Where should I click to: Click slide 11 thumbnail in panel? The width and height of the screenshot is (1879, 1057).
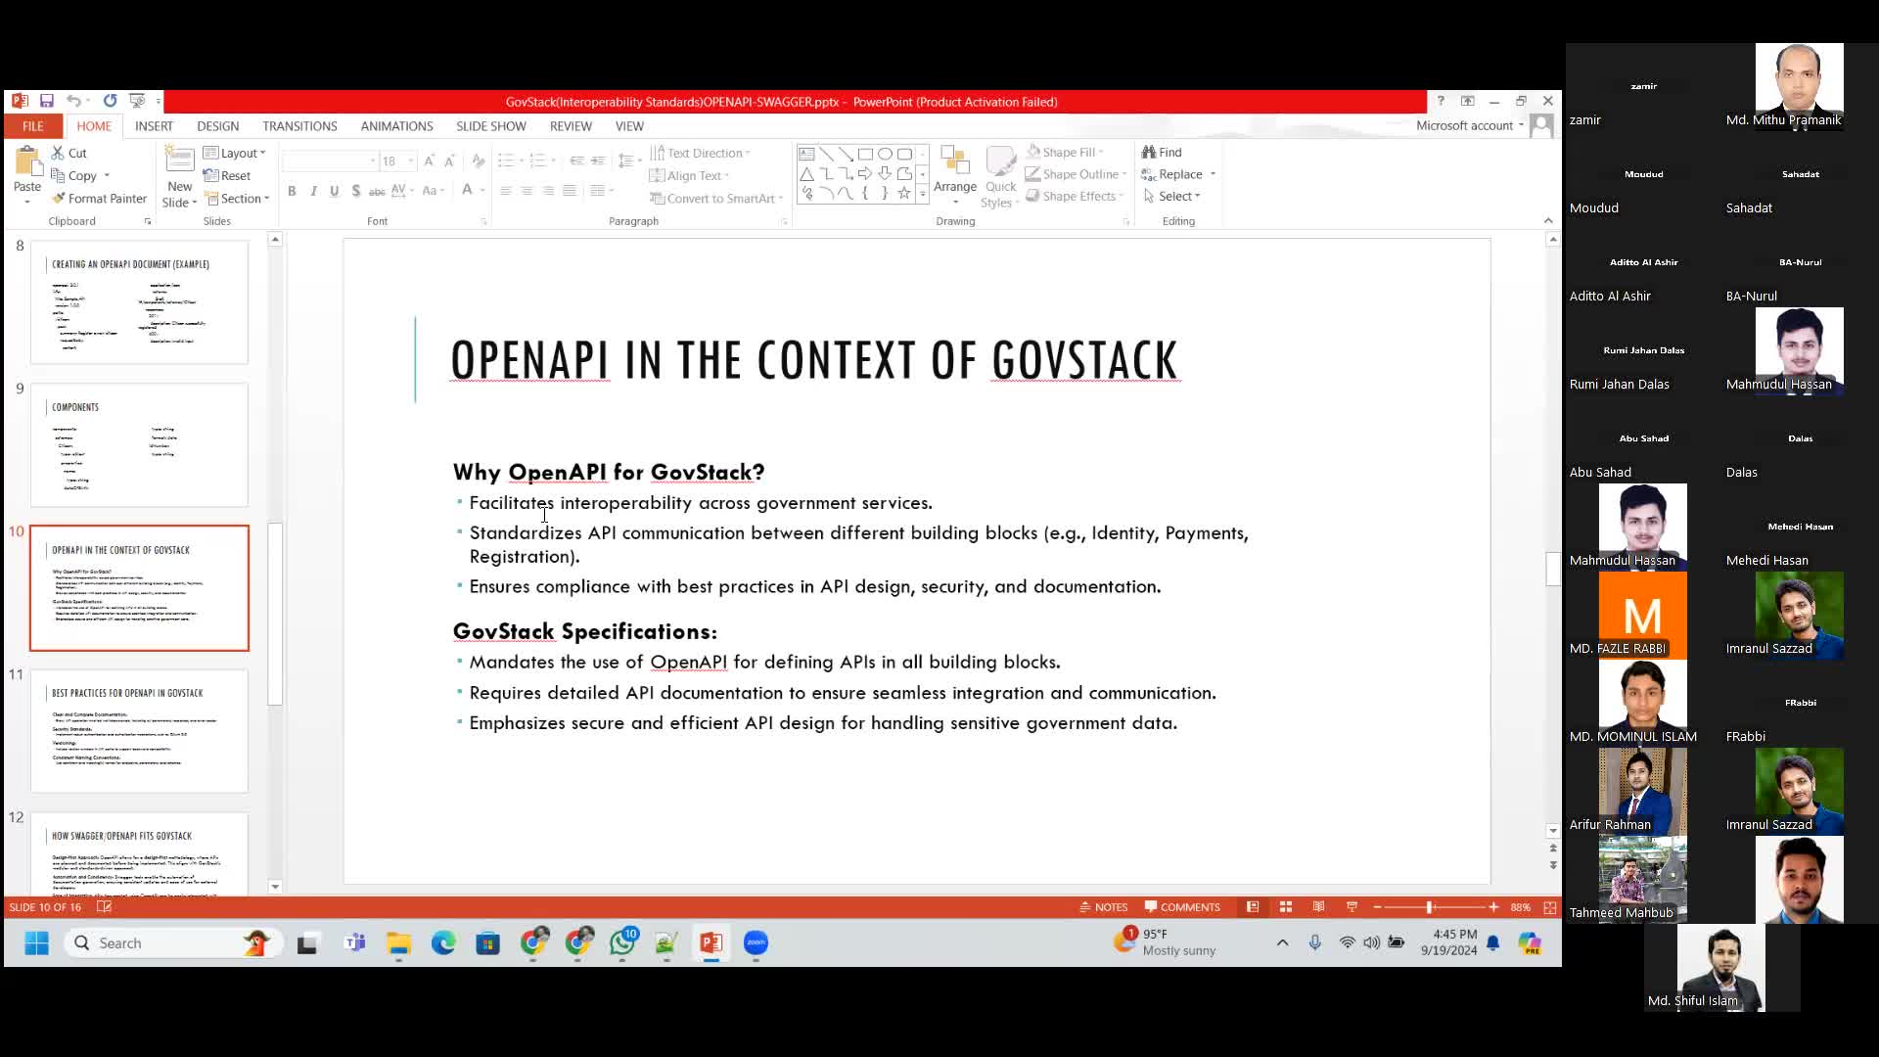(x=139, y=729)
